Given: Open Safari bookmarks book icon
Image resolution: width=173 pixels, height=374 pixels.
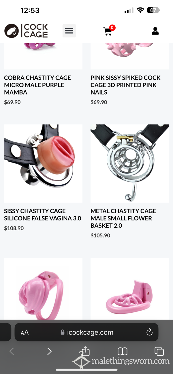Looking at the screenshot, I should (123, 351).
